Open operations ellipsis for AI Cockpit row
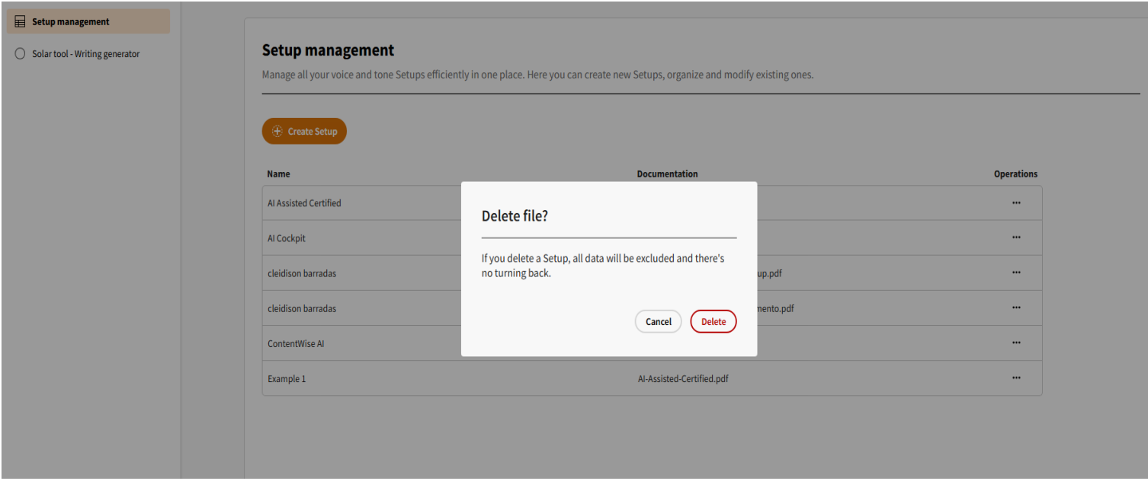Screen dimensions: 1148x481 click(1015, 237)
